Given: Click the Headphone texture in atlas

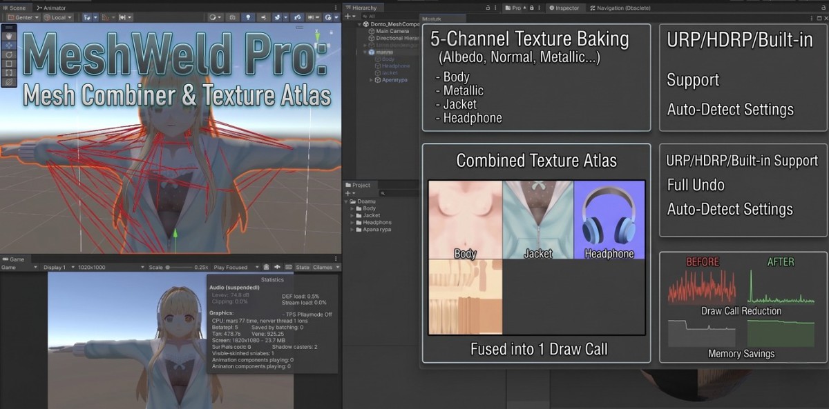Looking at the screenshot, I should pos(609,220).
